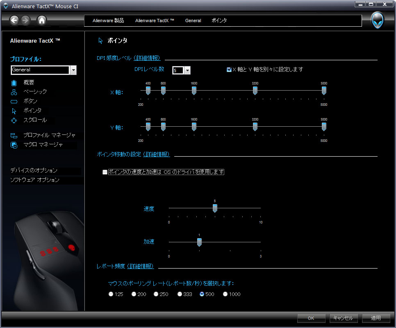Image resolution: width=396 pixels, height=328 pixels.
Task: Click Y軸 3200 DPI slider handle
Action: [x=255, y=127]
